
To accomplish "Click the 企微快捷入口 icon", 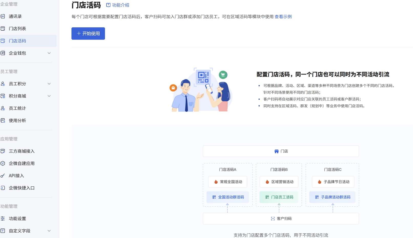I will point(3,188).
